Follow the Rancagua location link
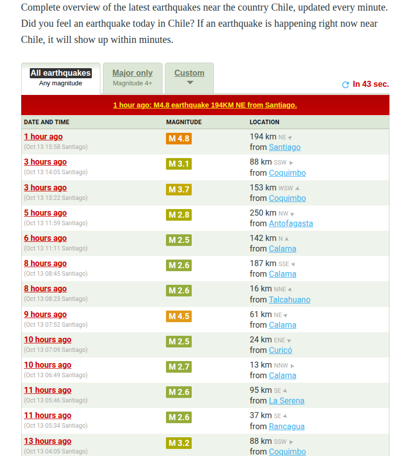 [x=287, y=427]
